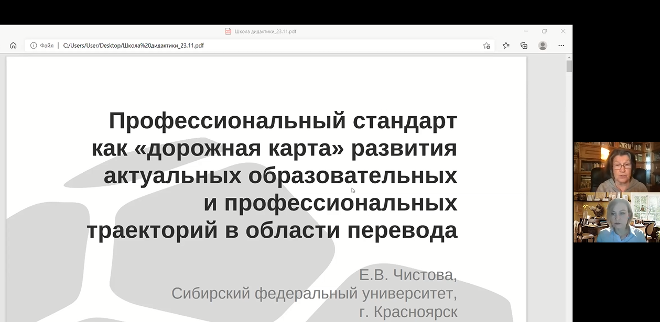
Task: Open site information icon before Файл
Action: [34, 46]
